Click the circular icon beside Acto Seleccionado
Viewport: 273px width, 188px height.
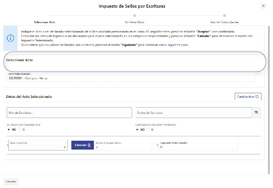(258, 73)
